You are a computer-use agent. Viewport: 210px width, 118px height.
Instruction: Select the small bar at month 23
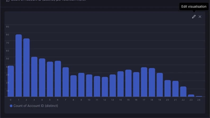pos(191,96)
